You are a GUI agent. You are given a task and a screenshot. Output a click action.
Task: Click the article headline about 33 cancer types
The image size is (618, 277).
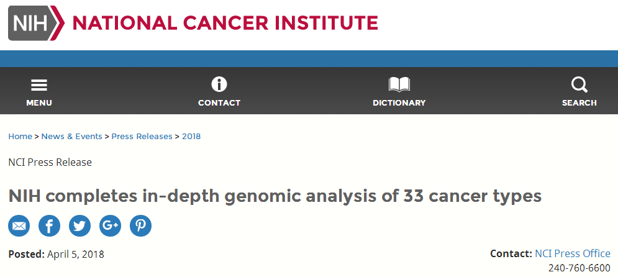pyautogui.click(x=275, y=196)
